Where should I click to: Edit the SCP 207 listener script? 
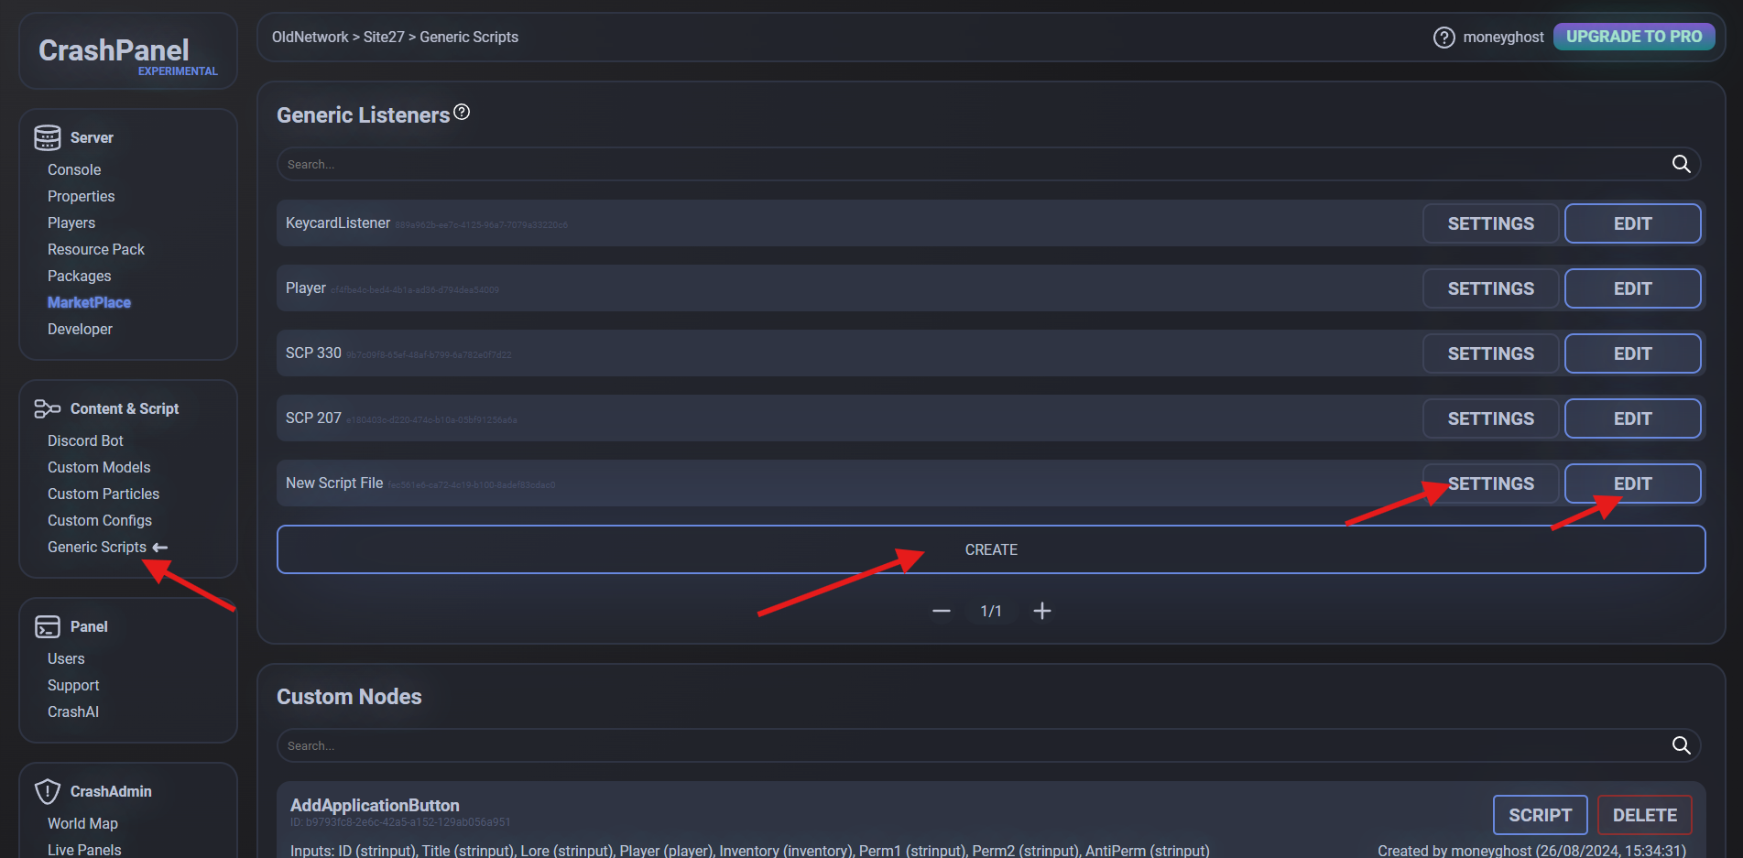(1632, 418)
